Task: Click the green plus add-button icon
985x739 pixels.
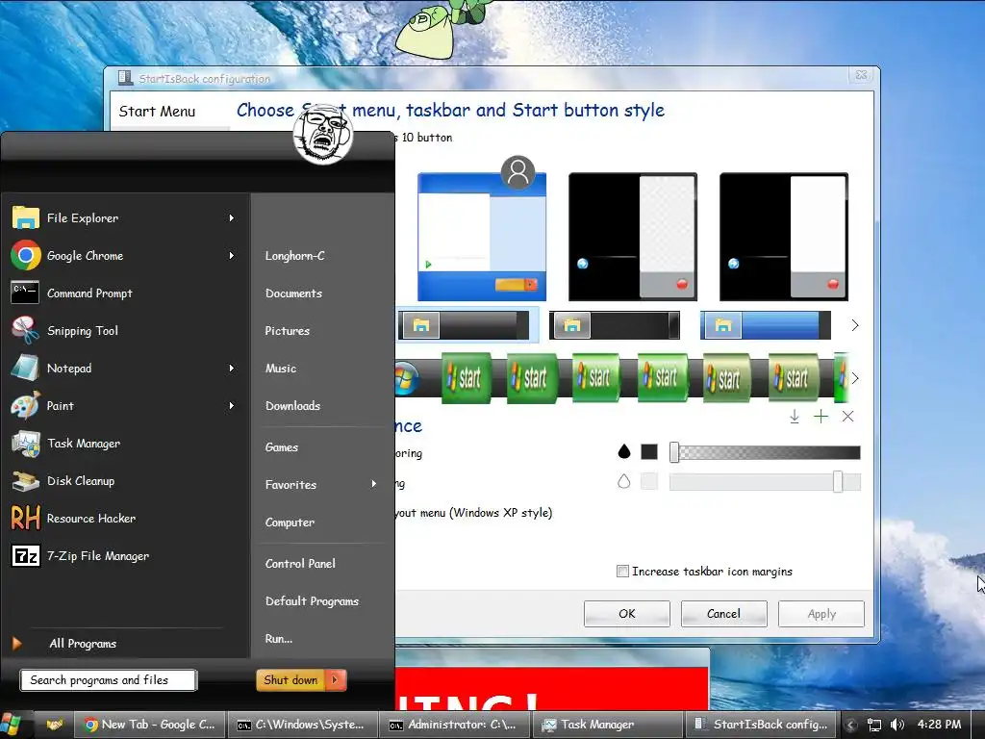Action: (x=821, y=416)
